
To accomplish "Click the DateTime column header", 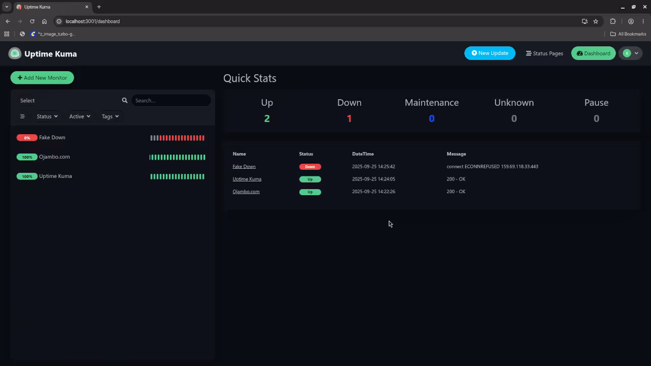I will click(x=363, y=154).
